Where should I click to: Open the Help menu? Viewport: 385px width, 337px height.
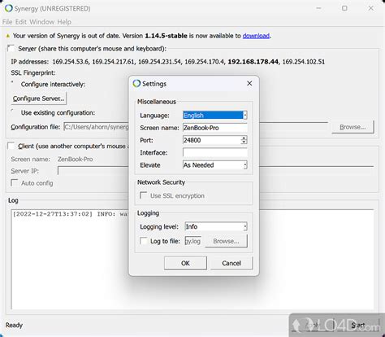pos(64,22)
